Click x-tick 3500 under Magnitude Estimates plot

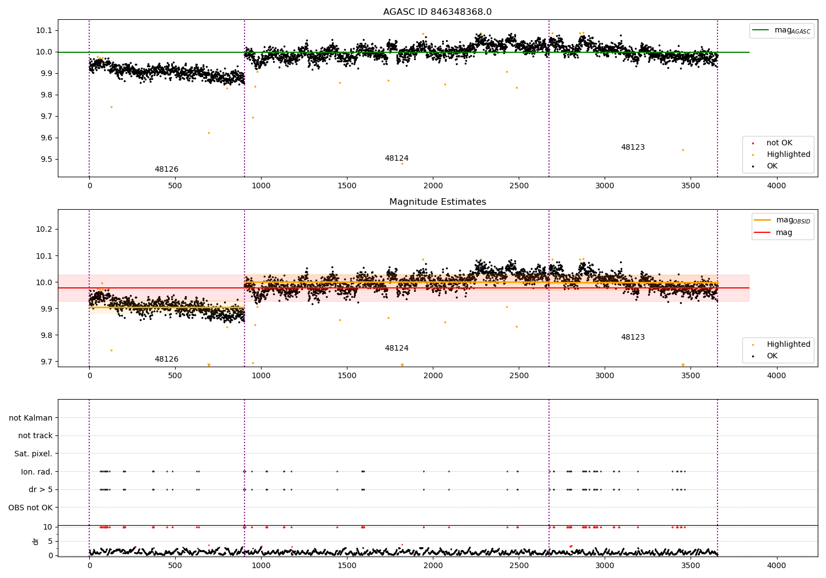point(691,376)
